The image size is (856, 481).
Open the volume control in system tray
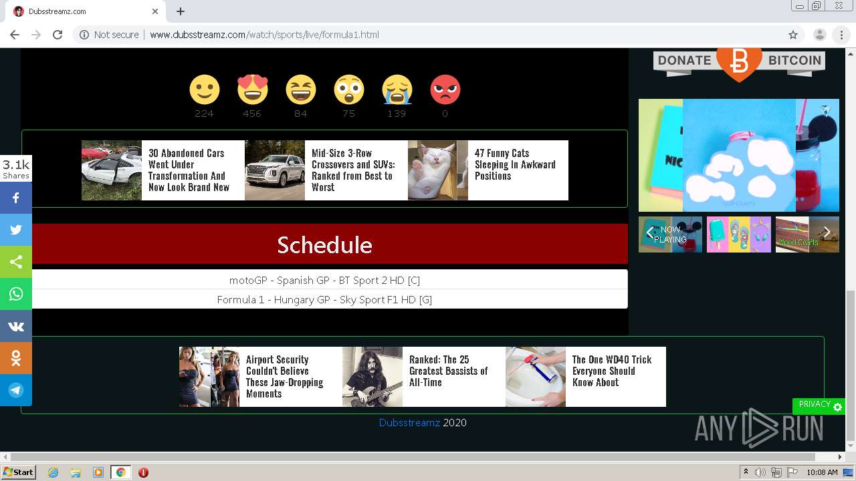point(760,472)
